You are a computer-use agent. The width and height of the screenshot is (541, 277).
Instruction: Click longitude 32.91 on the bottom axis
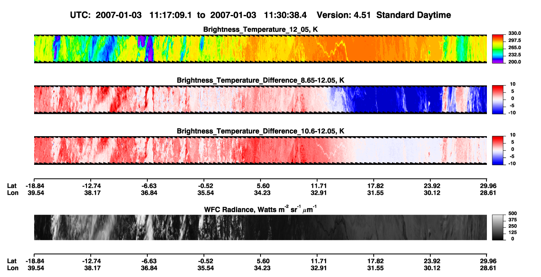pos(318,268)
